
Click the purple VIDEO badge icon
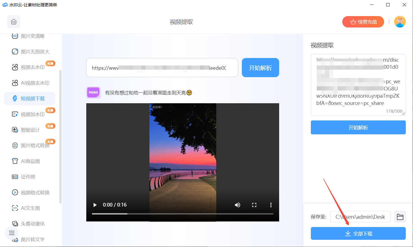93,92
